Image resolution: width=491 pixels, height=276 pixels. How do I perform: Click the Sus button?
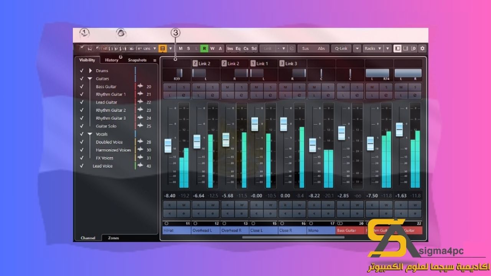click(x=305, y=49)
